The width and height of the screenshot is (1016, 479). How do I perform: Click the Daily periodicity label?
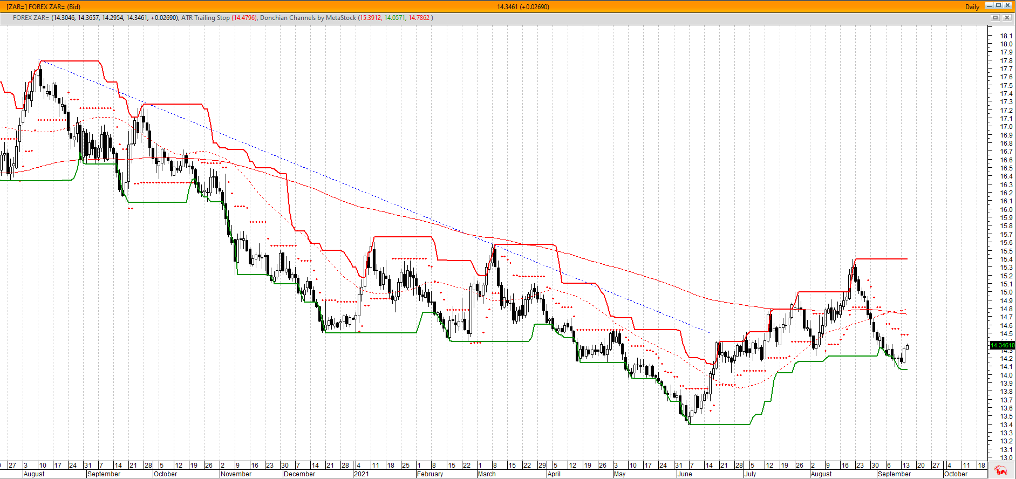pyautogui.click(x=972, y=7)
